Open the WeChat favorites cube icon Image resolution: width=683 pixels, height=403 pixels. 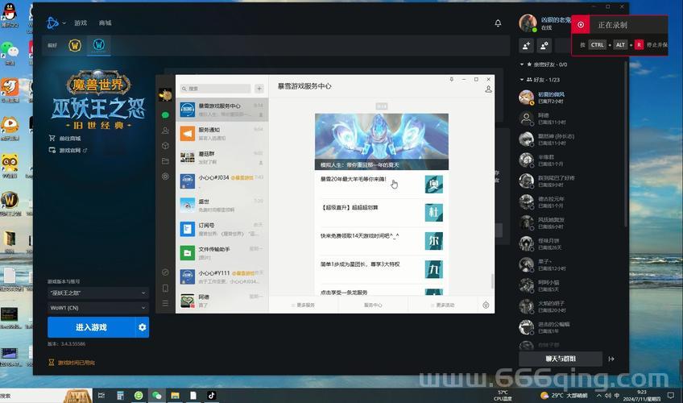[165, 146]
